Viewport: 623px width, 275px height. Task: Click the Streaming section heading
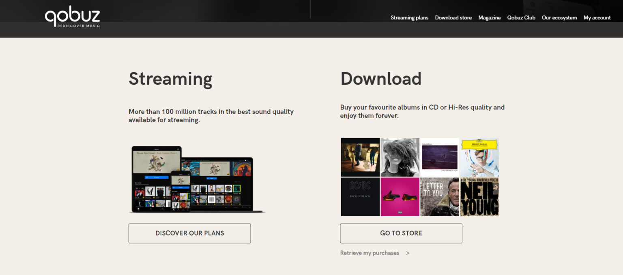(170, 79)
